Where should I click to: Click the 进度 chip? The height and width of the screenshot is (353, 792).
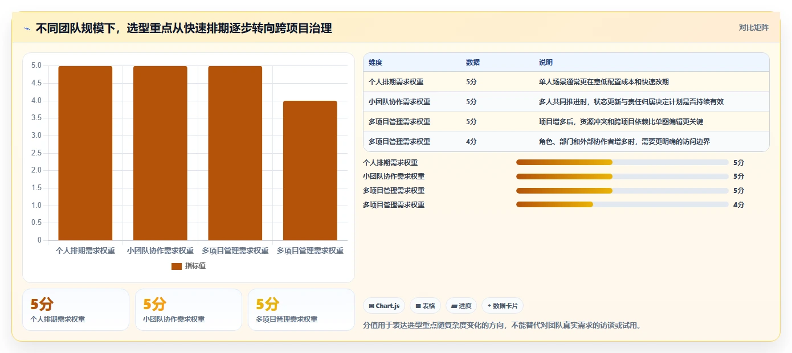click(x=461, y=306)
